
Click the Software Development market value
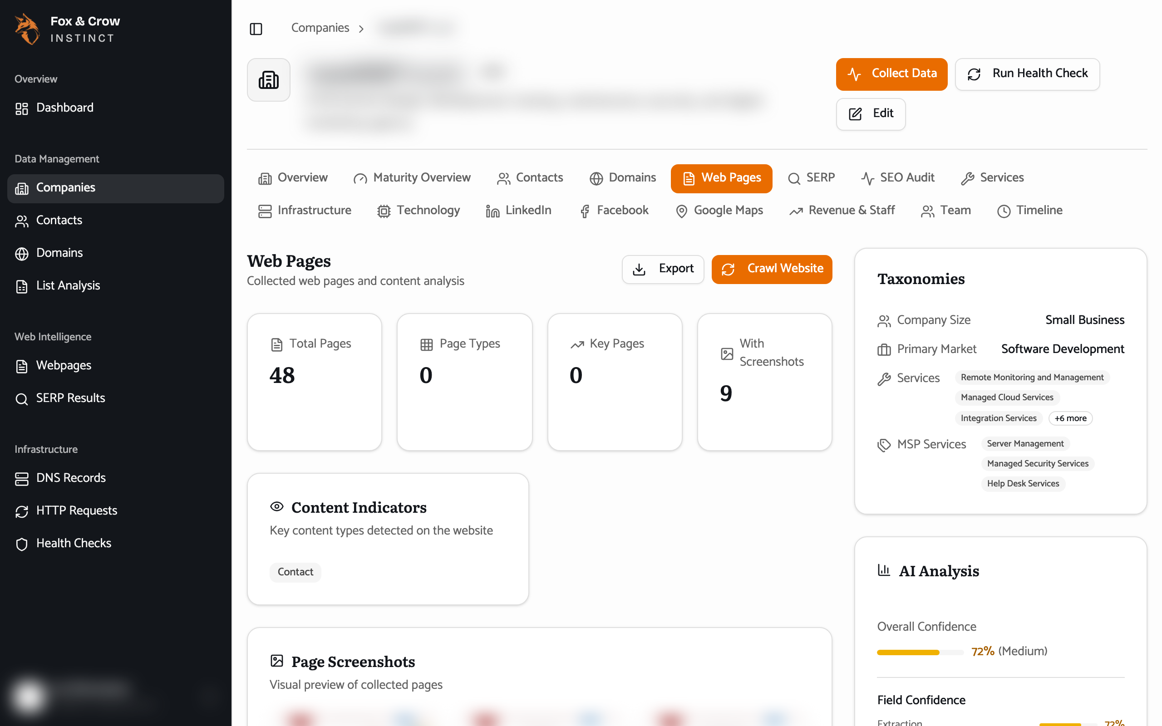(1063, 349)
